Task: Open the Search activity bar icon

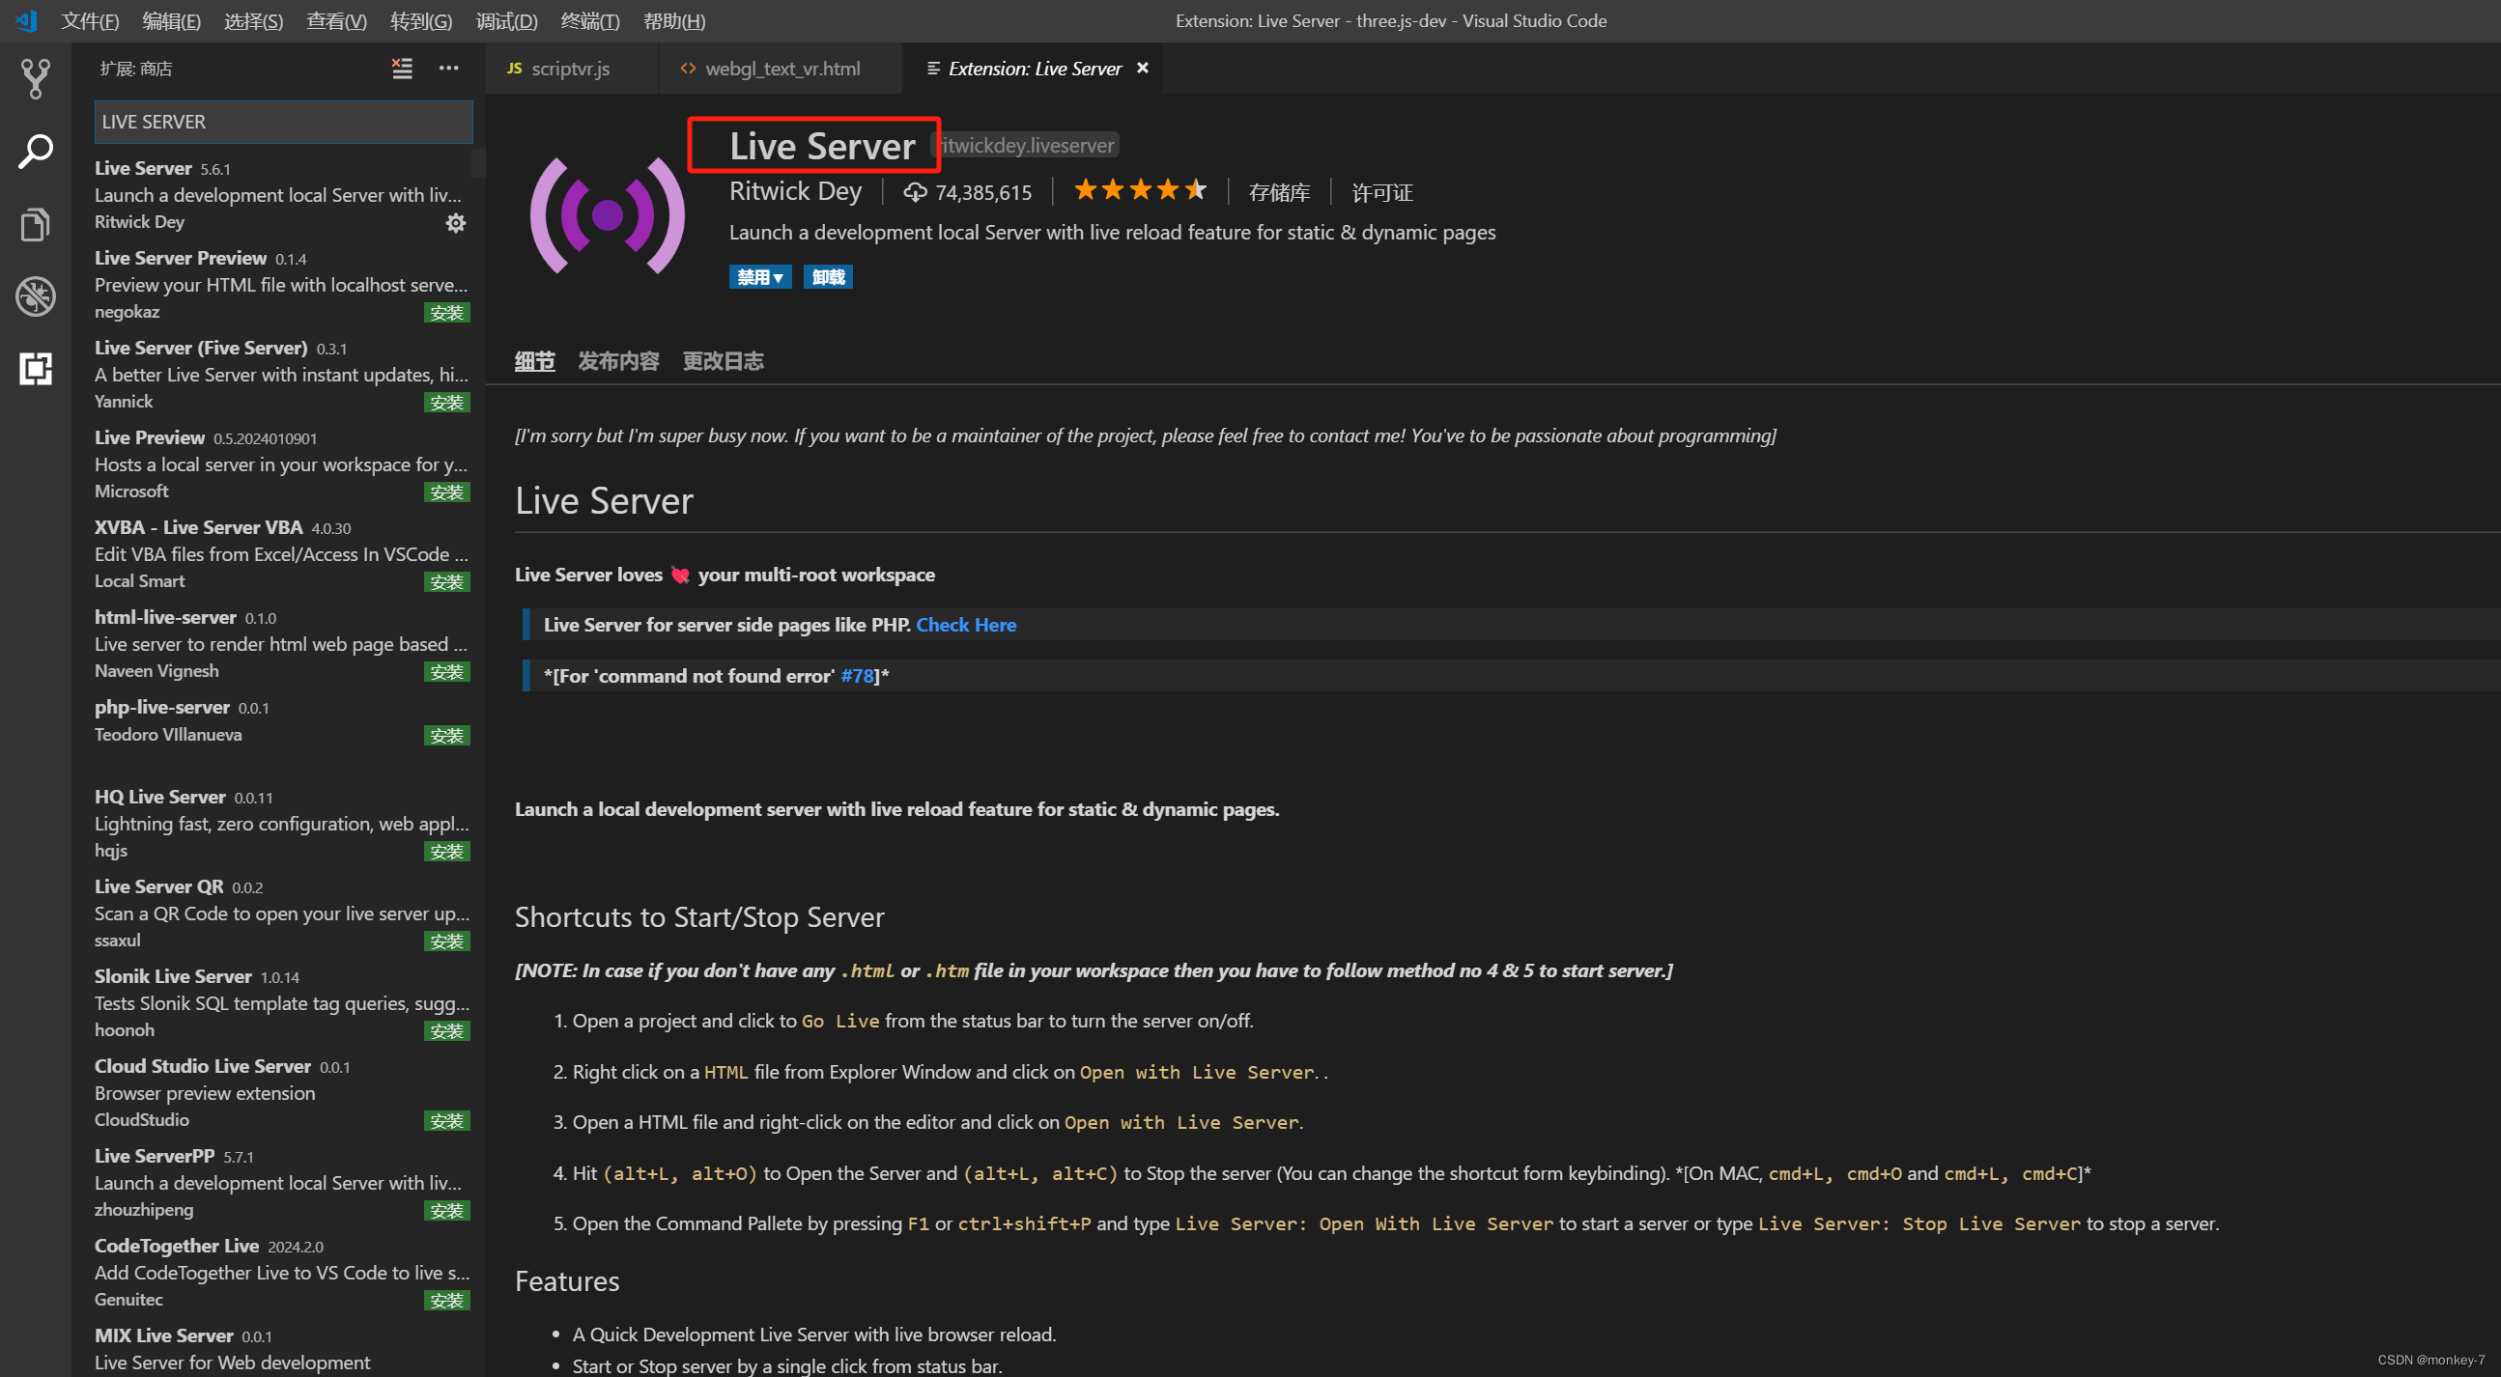Action: [x=35, y=152]
